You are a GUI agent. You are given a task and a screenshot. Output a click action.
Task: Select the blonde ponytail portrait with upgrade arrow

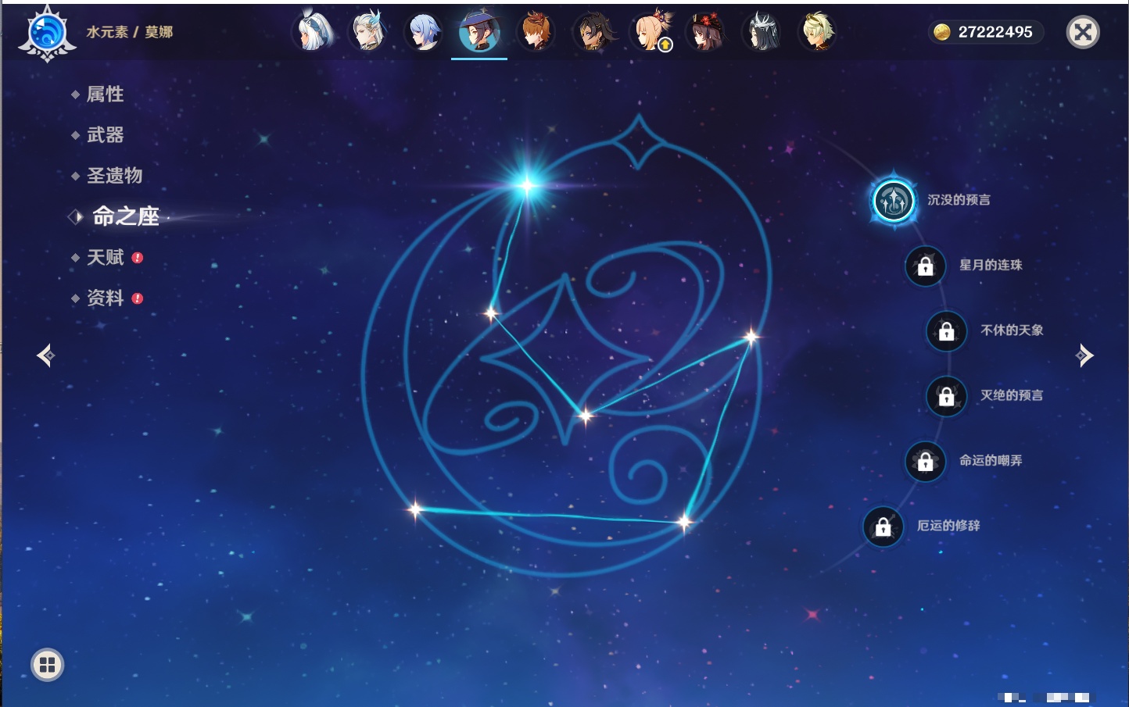coord(651,32)
